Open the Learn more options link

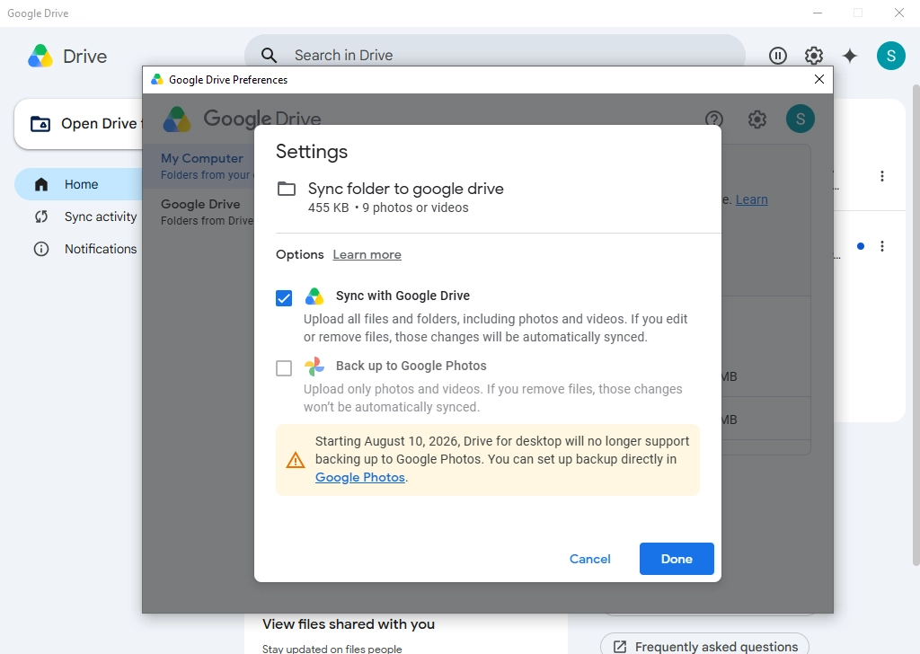click(x=367, y=254)
